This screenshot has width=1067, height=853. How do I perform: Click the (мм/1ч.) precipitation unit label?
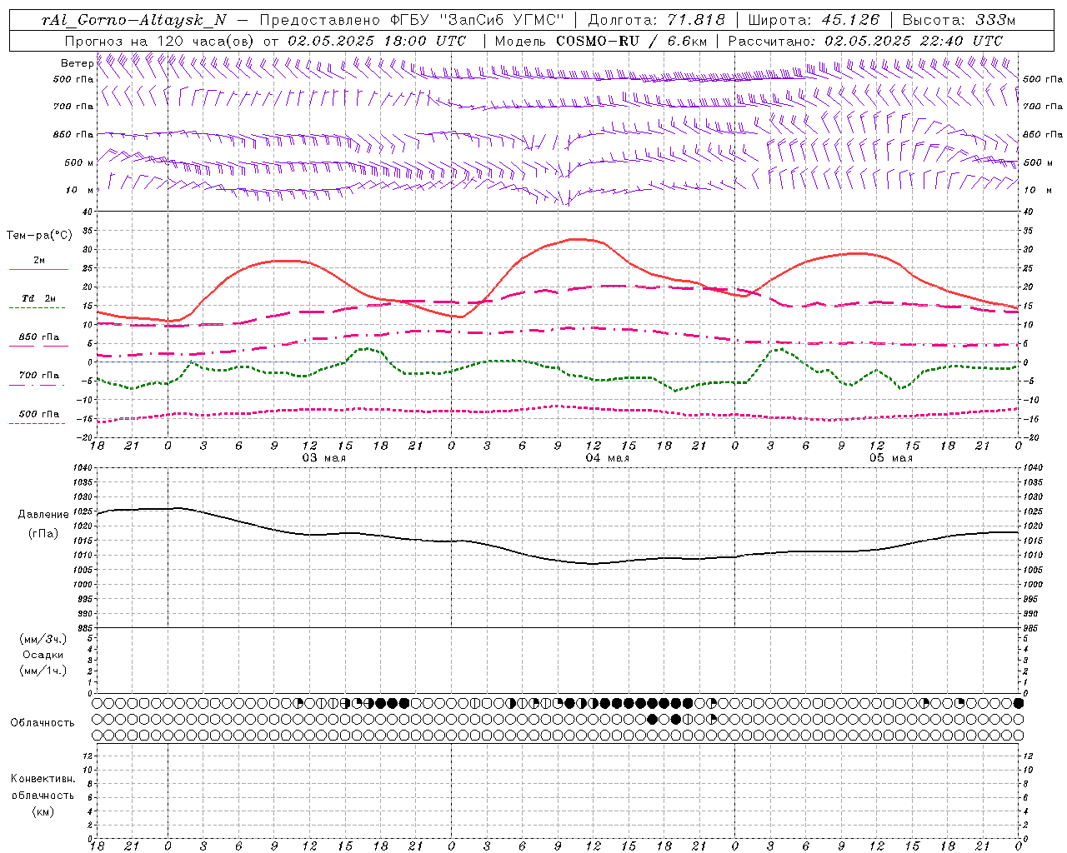[43, 671]
